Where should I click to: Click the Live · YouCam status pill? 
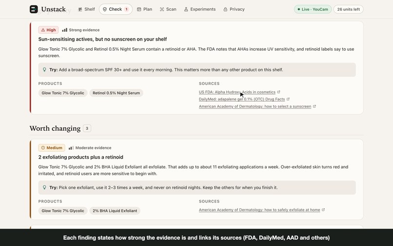click(313, 9)
